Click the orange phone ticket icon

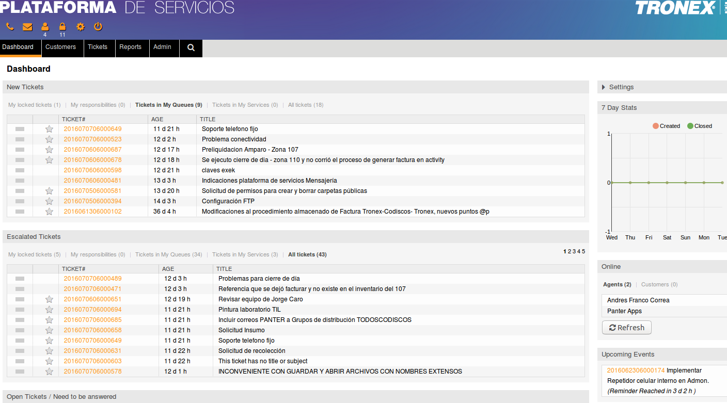coord(10,27)
